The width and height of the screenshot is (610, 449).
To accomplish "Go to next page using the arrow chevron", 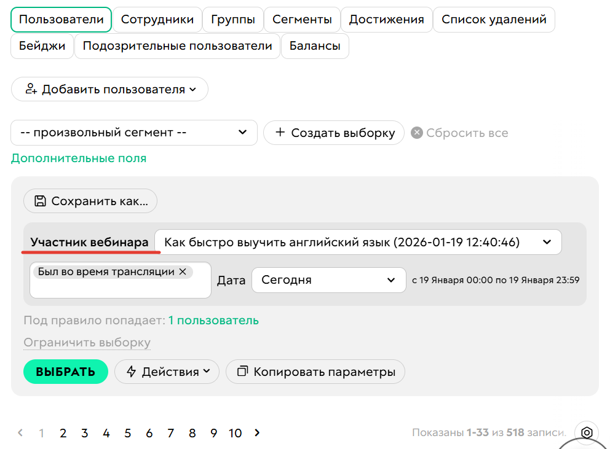I will [257, 433].
